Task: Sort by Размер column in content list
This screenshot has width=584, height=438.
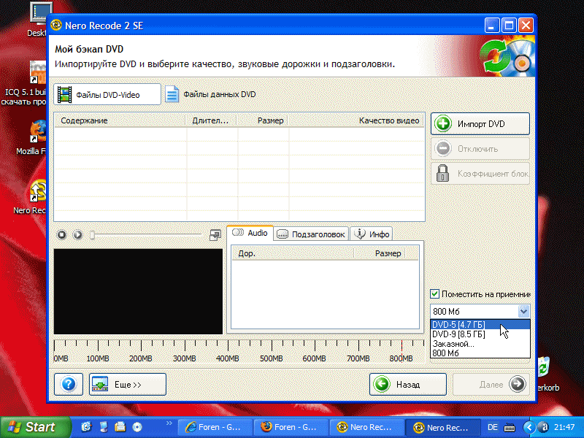Action: [262, 120]
